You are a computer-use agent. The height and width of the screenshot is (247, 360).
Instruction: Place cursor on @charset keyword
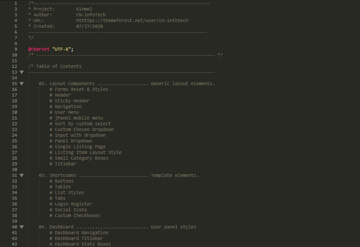[x=39, y=49]
